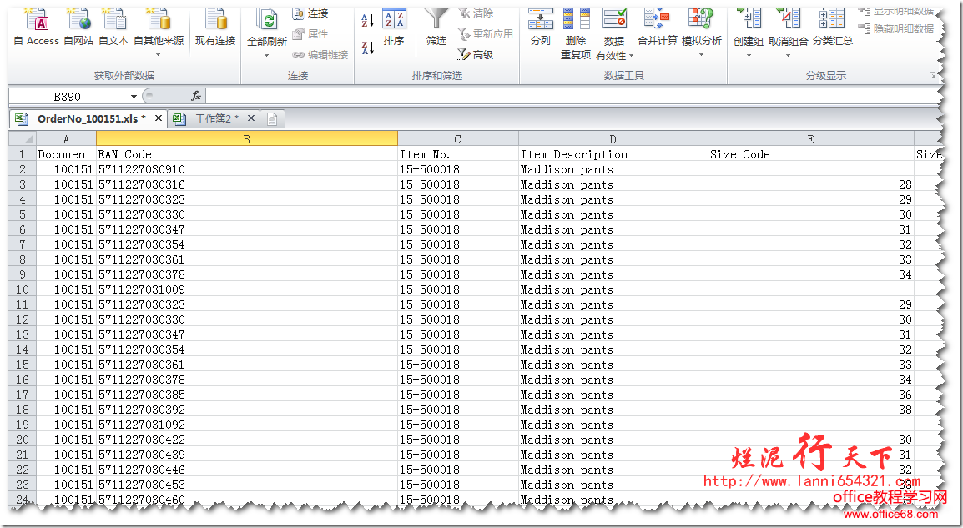This screenshot has height=528, width=963.
Task: Click the fx insert function icon
Action: coord(196,97)
